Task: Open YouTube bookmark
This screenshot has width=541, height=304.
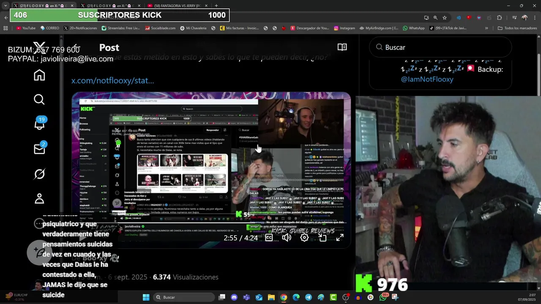Action: [26, 28]
